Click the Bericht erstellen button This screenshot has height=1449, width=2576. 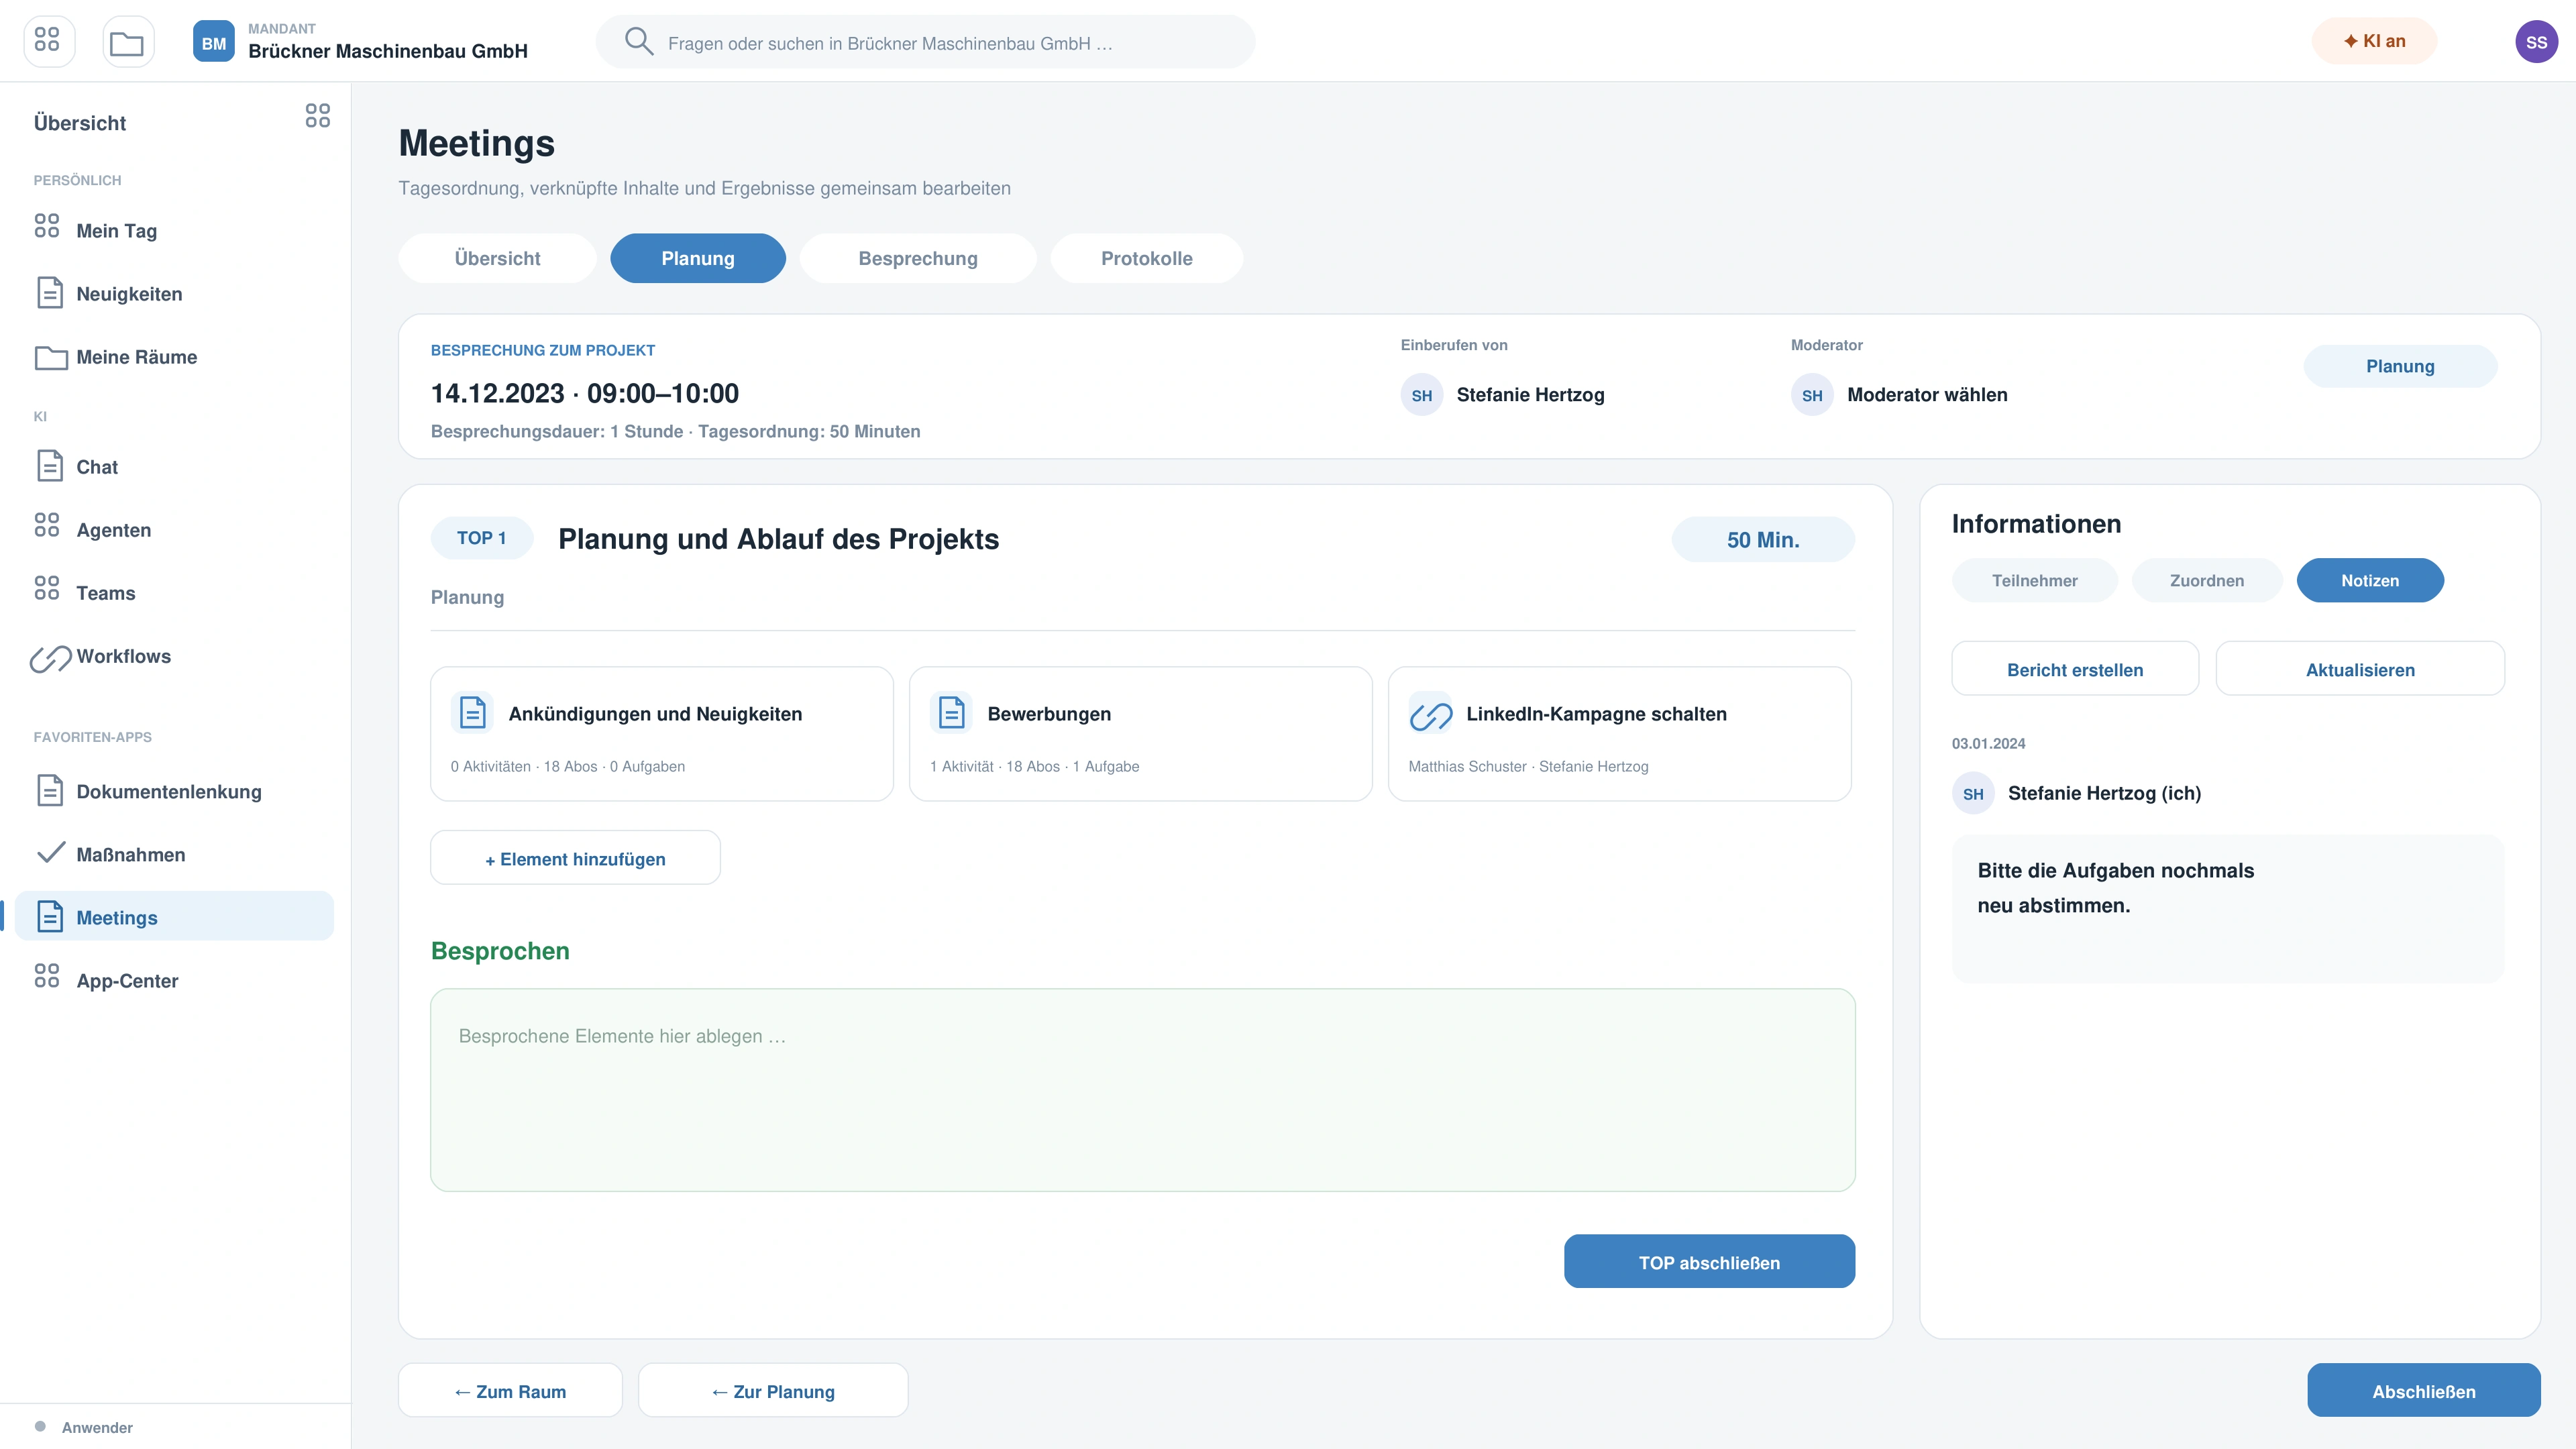(x=2075, y=669)
